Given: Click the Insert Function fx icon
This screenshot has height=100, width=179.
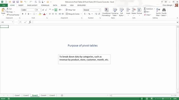Looking at the screenshot, I should point(30,22).
